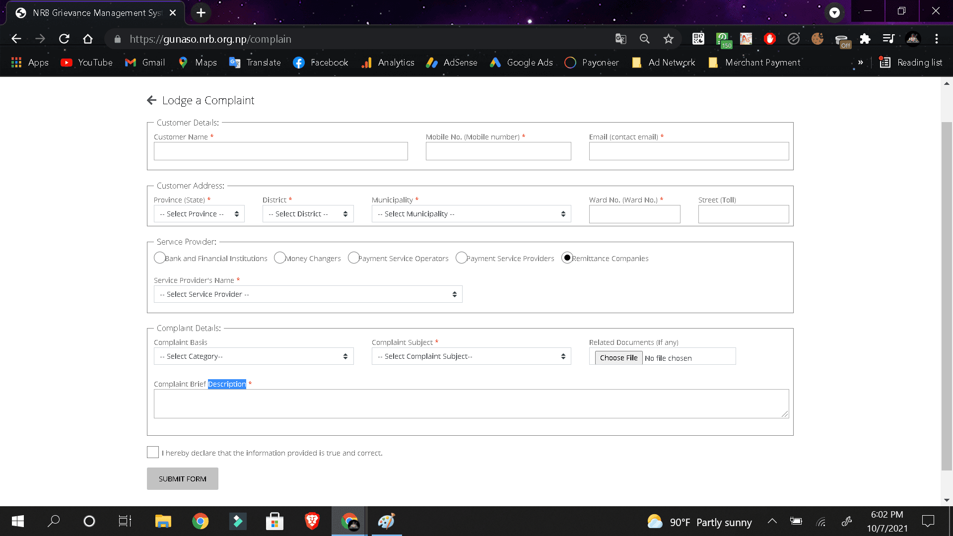Open the Reading list from the bookmarks bar
953x536 pixels.
coord(911,63)
